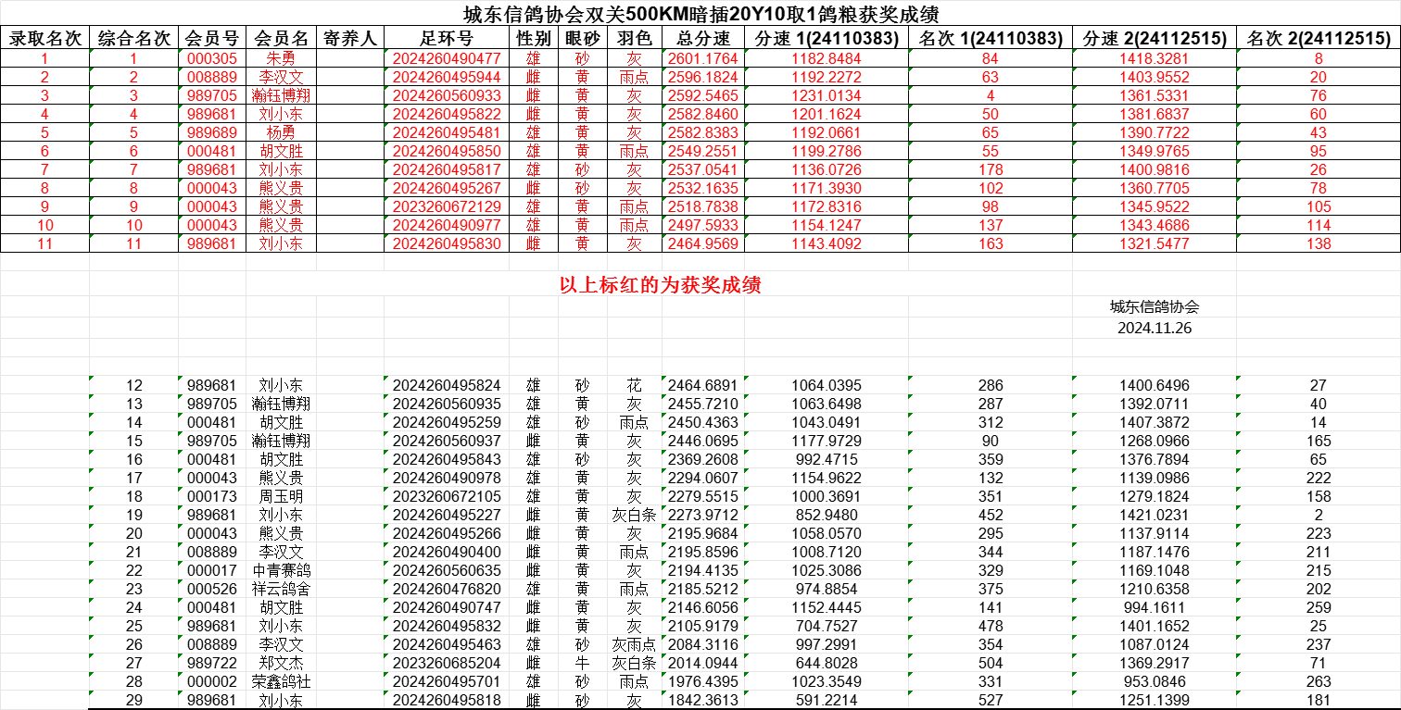Select speed cell 1231.0134
Viewport: 1401px width, 710px height.
point(827,95)
